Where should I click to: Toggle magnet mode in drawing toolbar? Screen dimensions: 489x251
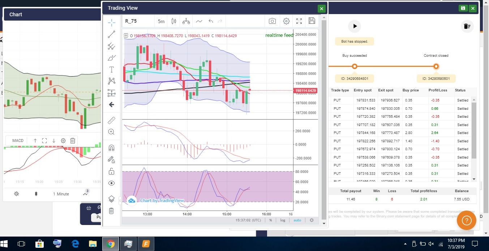pos(111,148)
